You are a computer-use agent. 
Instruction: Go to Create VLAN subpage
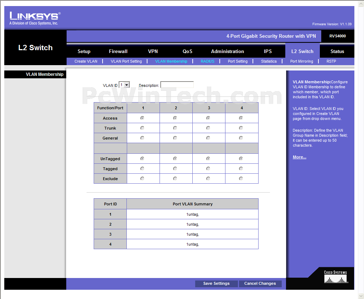86,62
